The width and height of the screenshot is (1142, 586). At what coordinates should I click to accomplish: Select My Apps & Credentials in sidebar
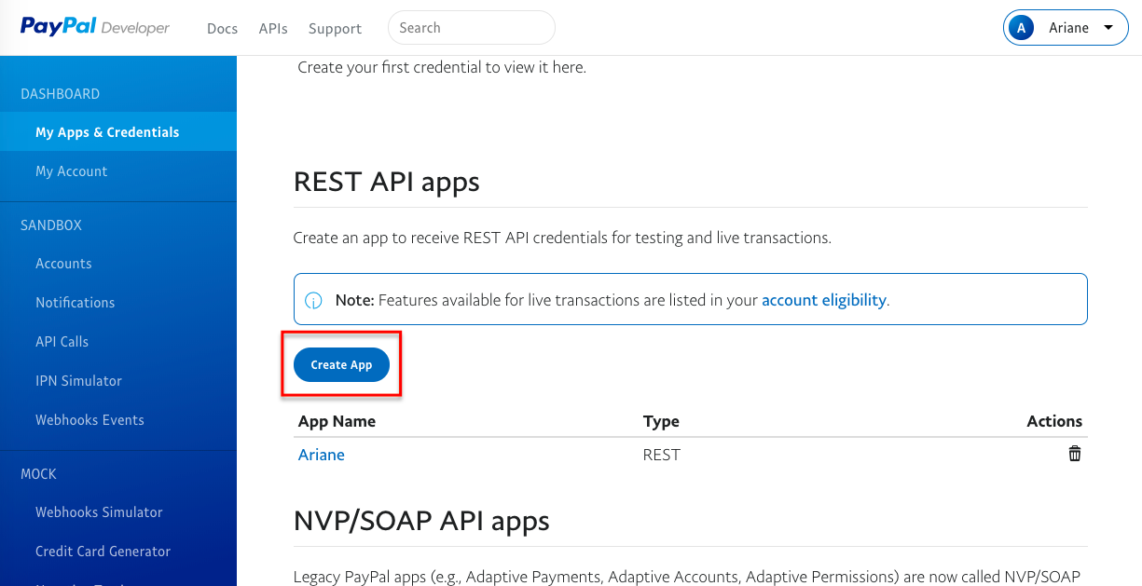(x=118, y=132)
